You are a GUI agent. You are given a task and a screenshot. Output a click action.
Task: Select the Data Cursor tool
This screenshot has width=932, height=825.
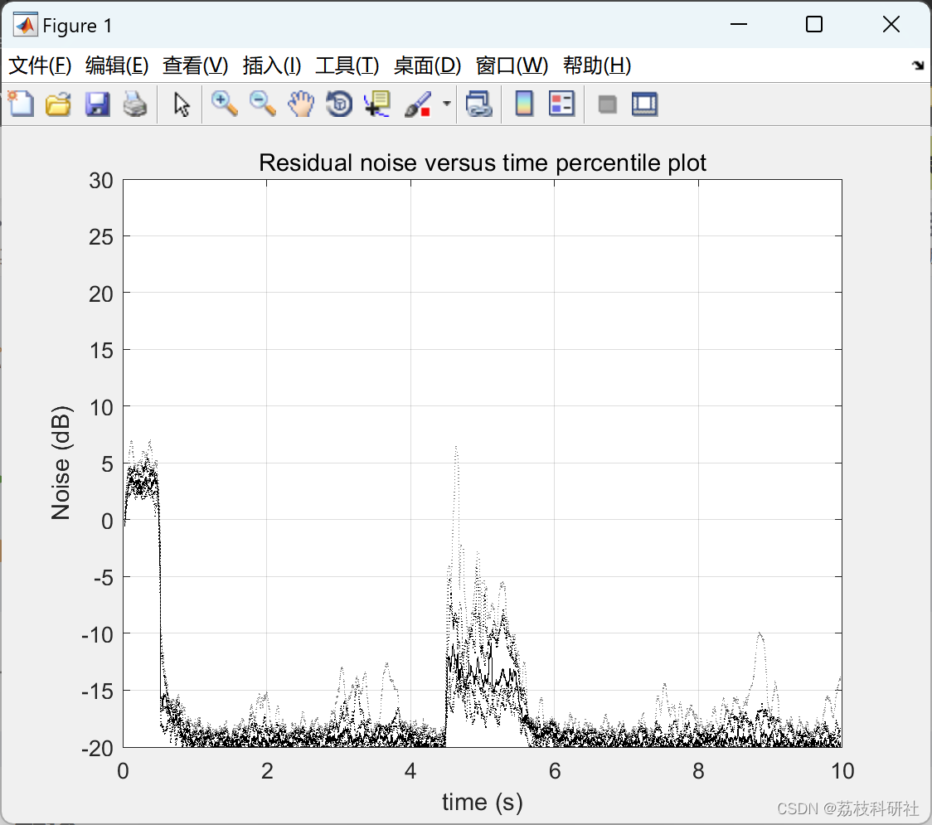(x=376, y=104)
